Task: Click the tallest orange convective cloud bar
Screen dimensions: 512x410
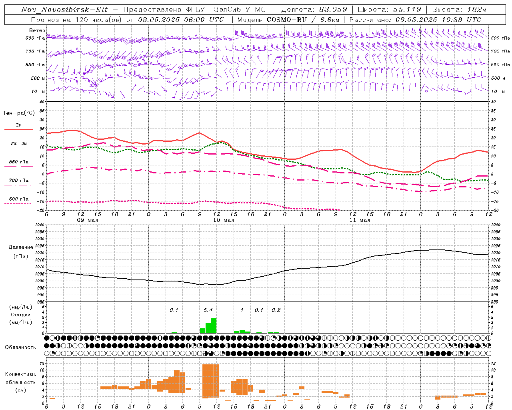Action: (211, 381)
